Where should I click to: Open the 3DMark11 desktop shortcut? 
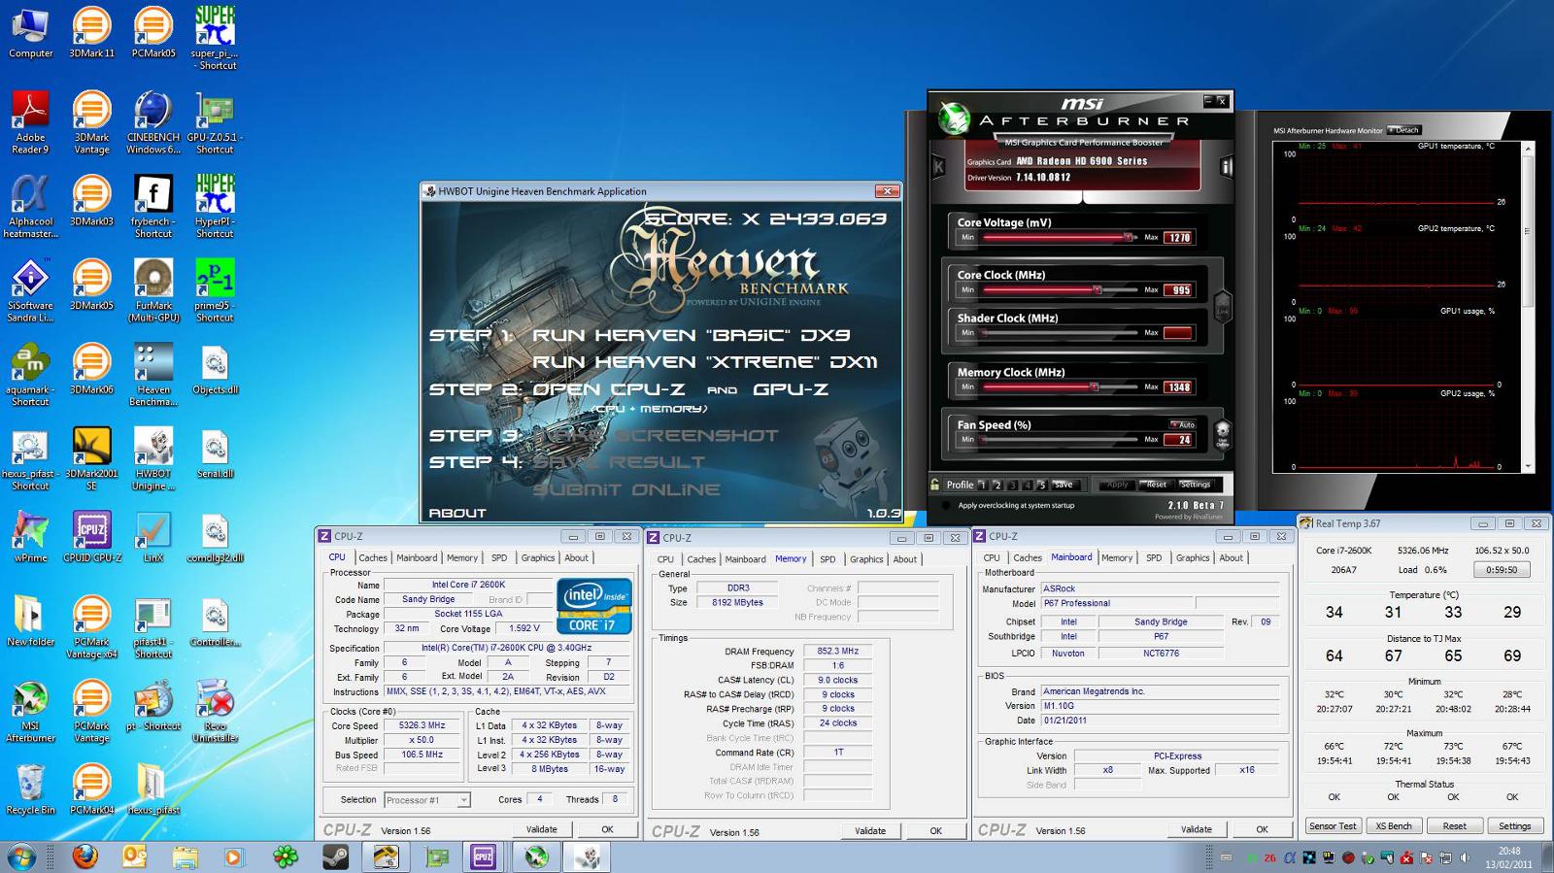[91, 32]
